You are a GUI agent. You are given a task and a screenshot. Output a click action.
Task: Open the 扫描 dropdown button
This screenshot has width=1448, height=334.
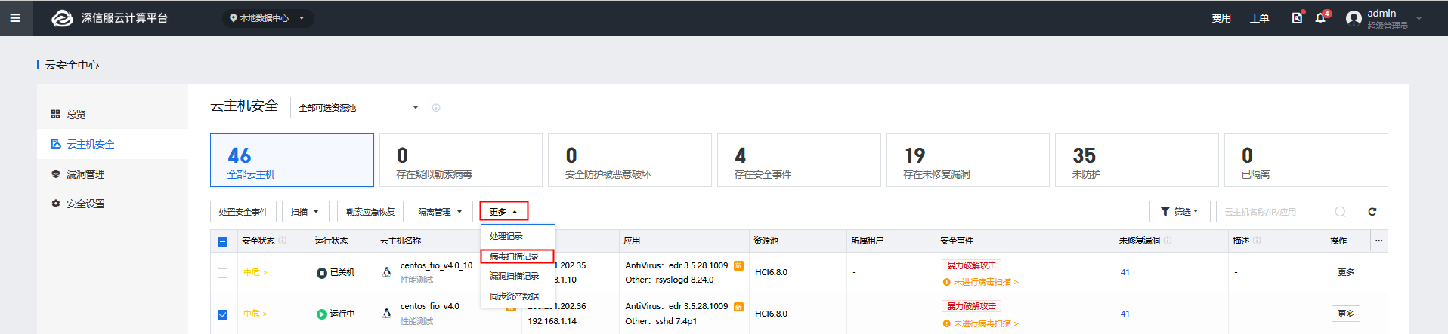tap(306, 212)
